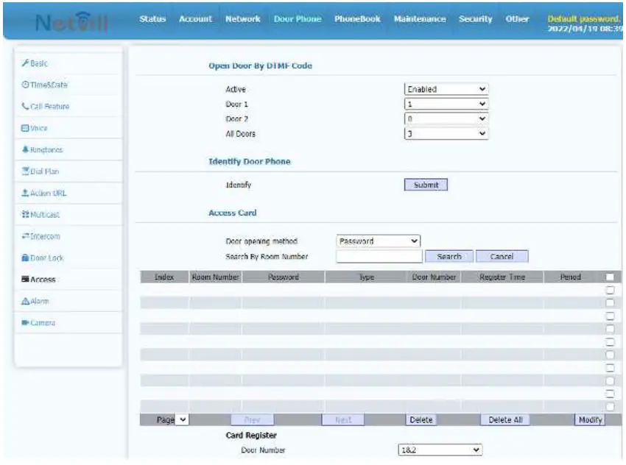Screen dimensions: 626x465
Task: Click the Basic wrench icon in sidebar
Action: pyautogui.click(x=25, y=63)
